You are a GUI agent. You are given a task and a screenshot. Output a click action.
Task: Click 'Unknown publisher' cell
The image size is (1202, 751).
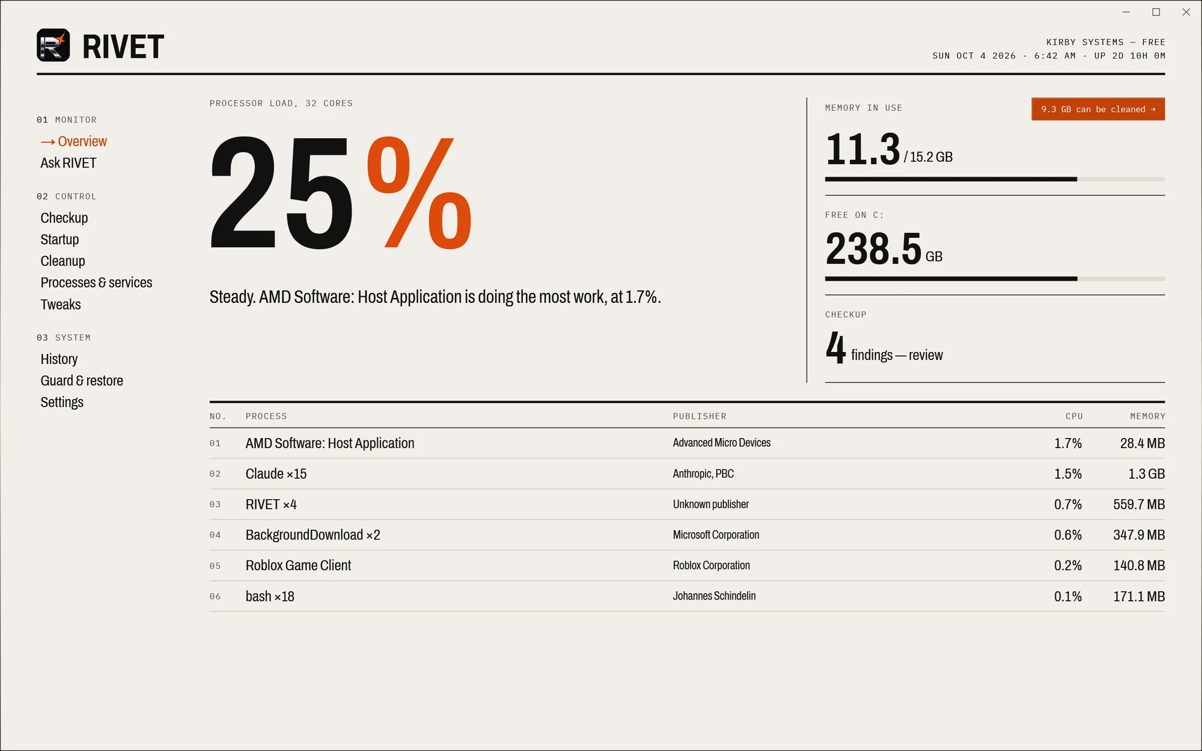point(710,505)
